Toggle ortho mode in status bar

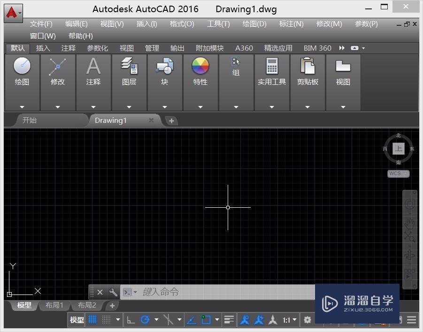(x=131, y=320)
